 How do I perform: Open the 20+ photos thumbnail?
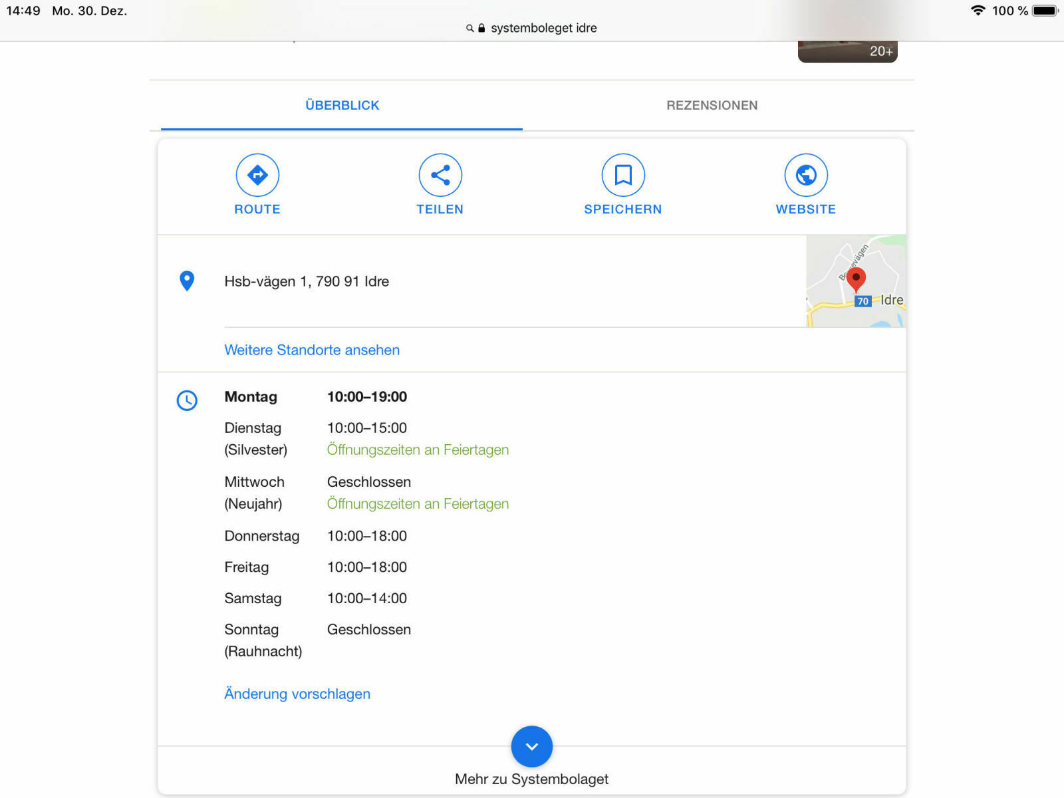(847, 51)
